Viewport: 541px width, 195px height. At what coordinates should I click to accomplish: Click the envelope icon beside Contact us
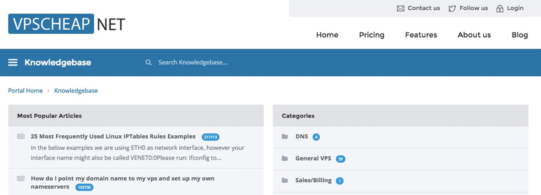point(400,8)
